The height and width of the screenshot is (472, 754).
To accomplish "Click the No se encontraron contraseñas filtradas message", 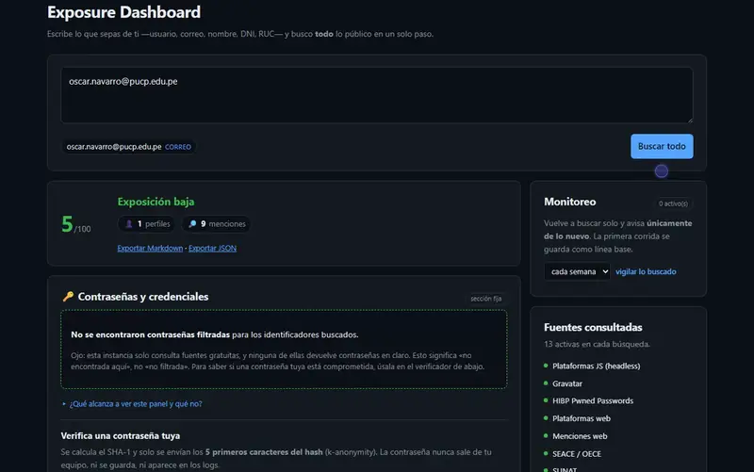I will 215,334.
